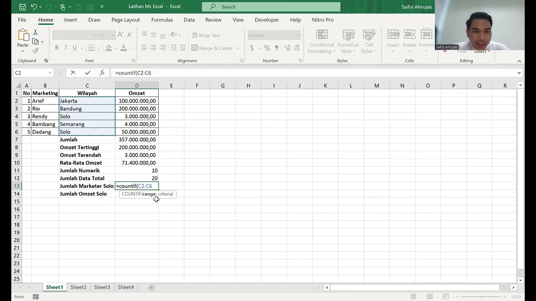Viewport: 536px width, 301px height.
Task: Open the Nitro Pro tab
Action: click(x=323, y=20)
